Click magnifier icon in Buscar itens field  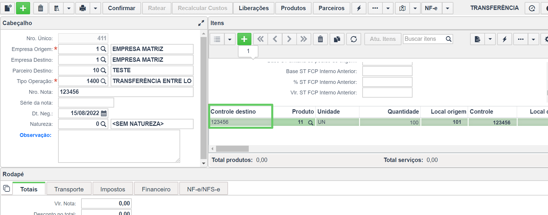449,39
